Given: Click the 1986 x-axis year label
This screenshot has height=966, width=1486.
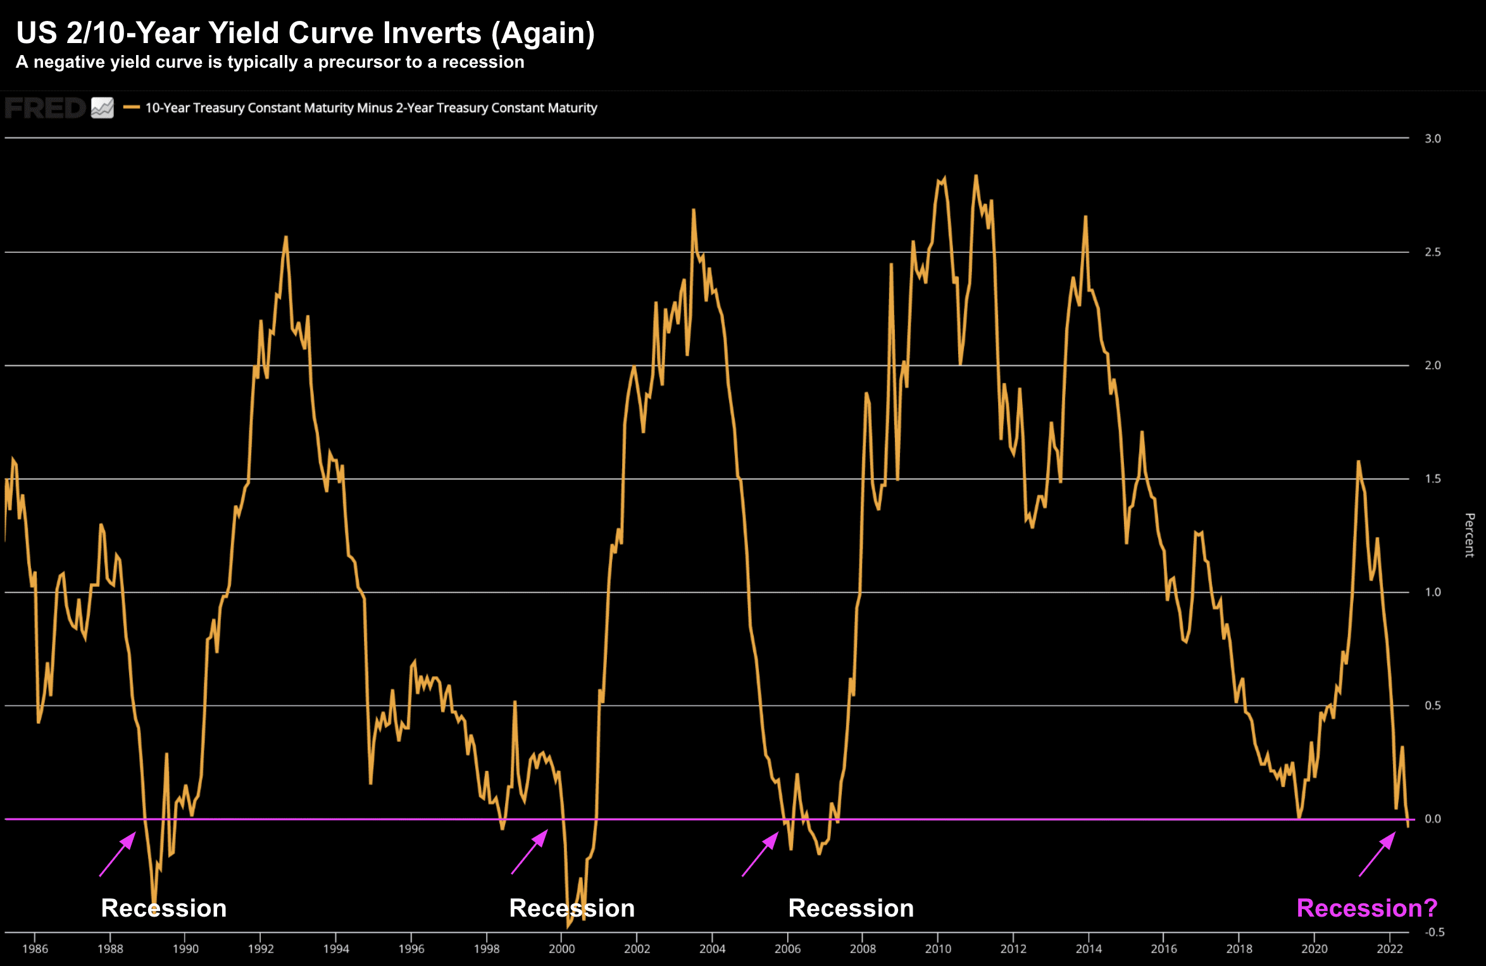Looking at the screenshot, I should click(35, 948).
